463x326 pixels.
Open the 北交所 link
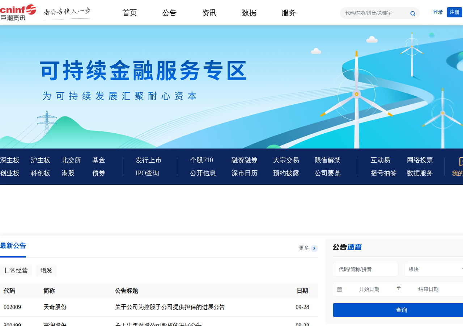(x=71, y=160)
